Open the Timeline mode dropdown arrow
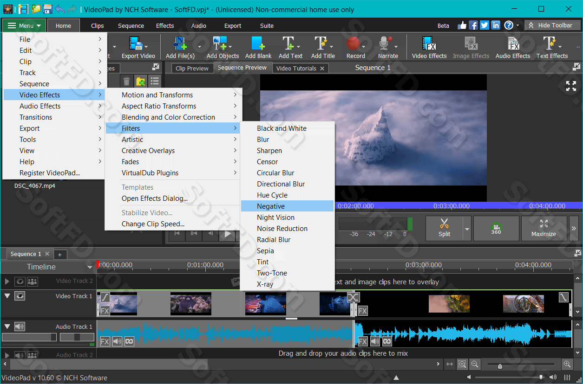Viewport: 583px width, 384px height. click(90, 267)
